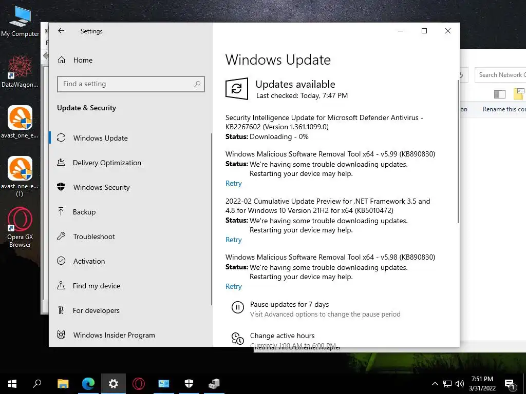The height and width of the screenshot is (394, 526).
Task: Select the DataWagon desktop shortcut
Action: pyautogui.click(x=20, y=72)
